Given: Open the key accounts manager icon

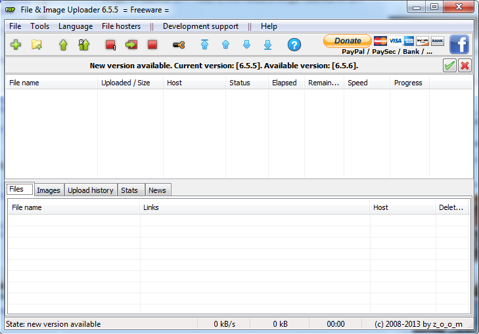Looking at the screenshot, I should click(179, 45).
